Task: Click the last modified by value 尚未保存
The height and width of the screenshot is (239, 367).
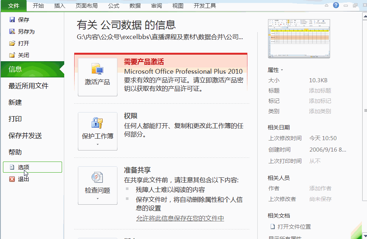Action: point(320,199)
